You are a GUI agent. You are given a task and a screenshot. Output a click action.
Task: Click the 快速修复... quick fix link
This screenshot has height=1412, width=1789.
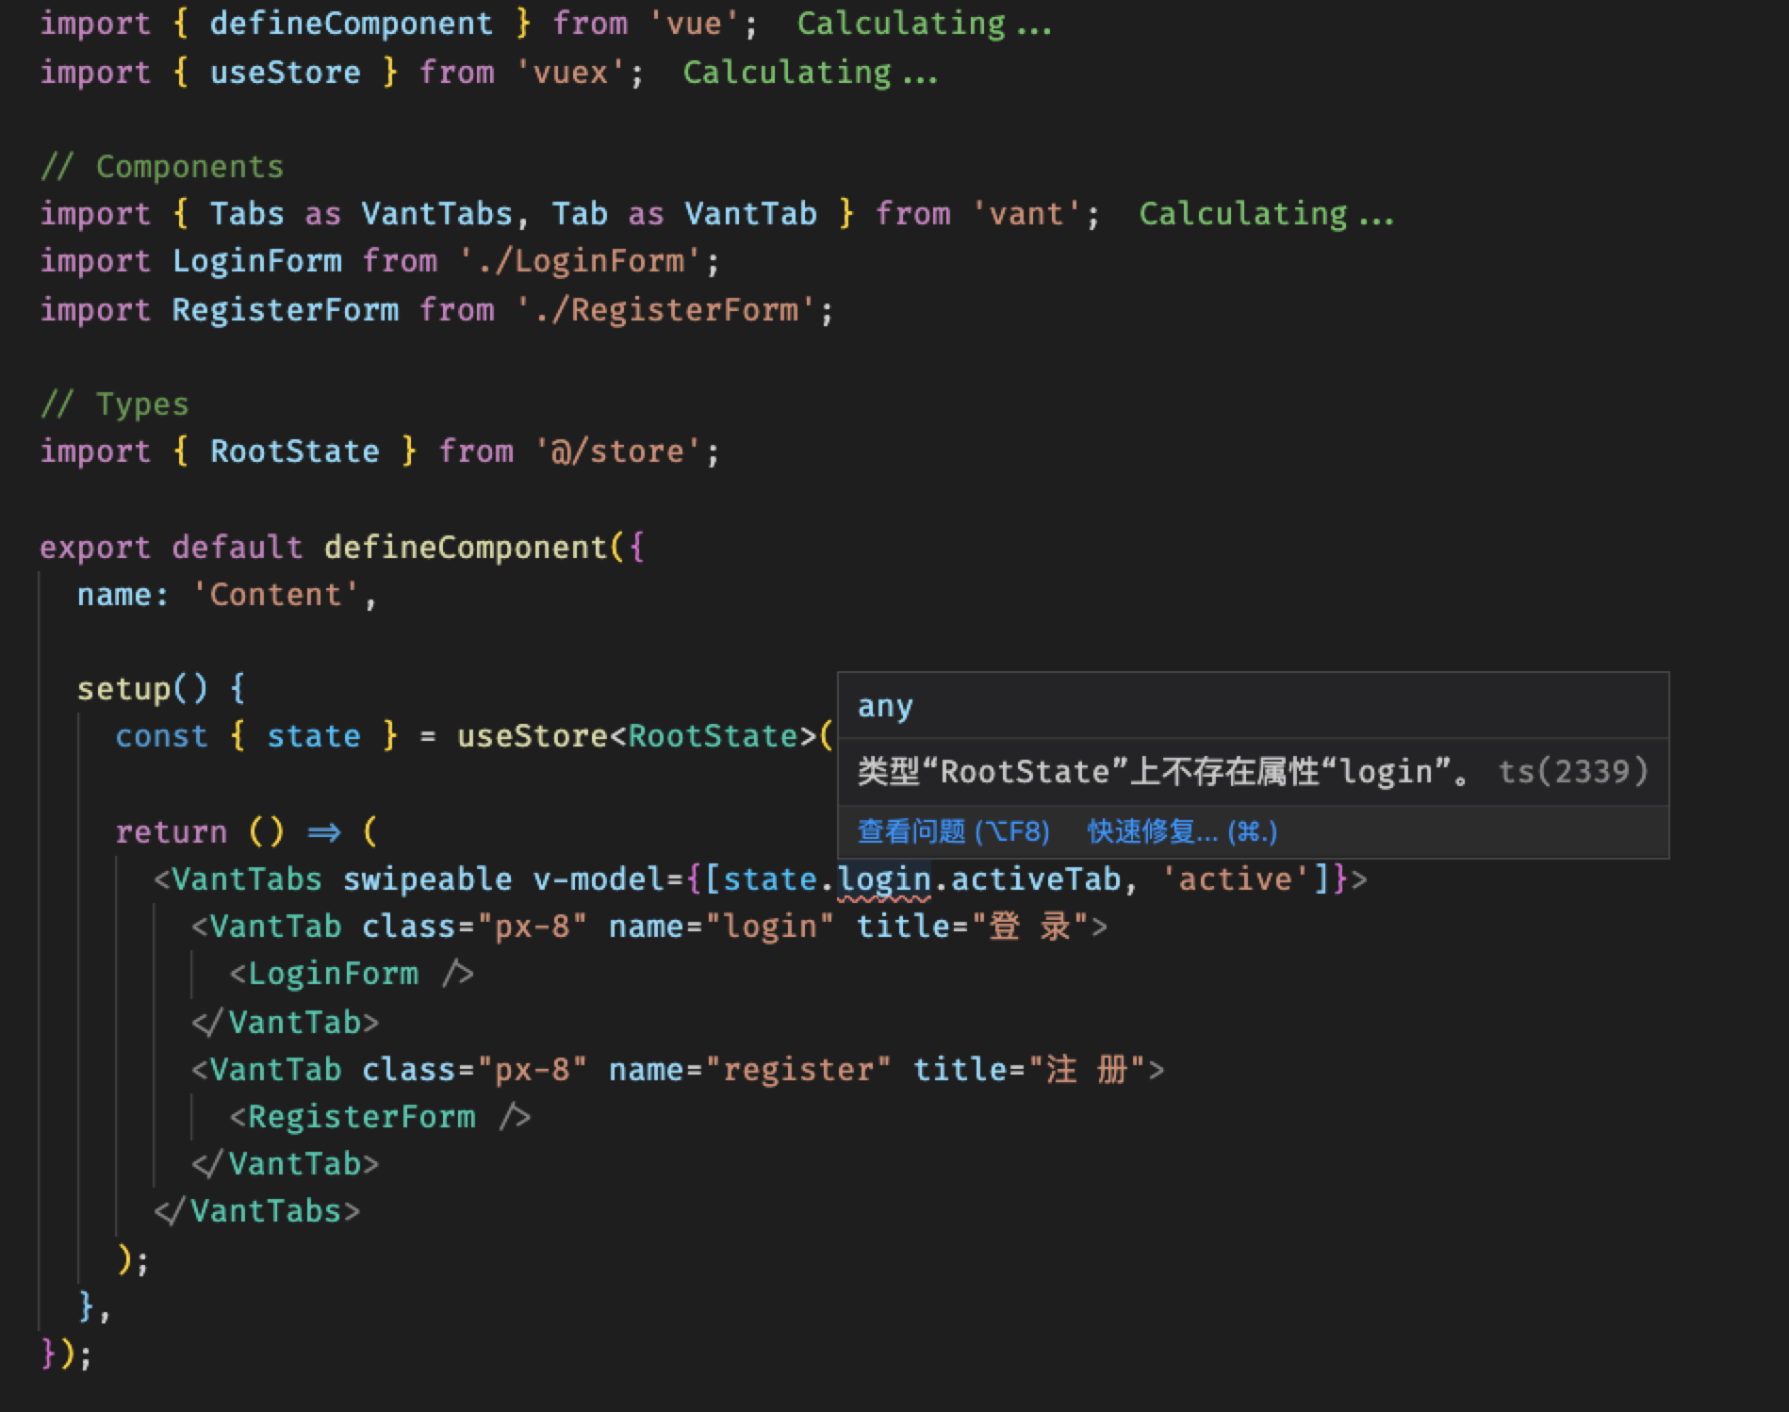[1182, 831]
